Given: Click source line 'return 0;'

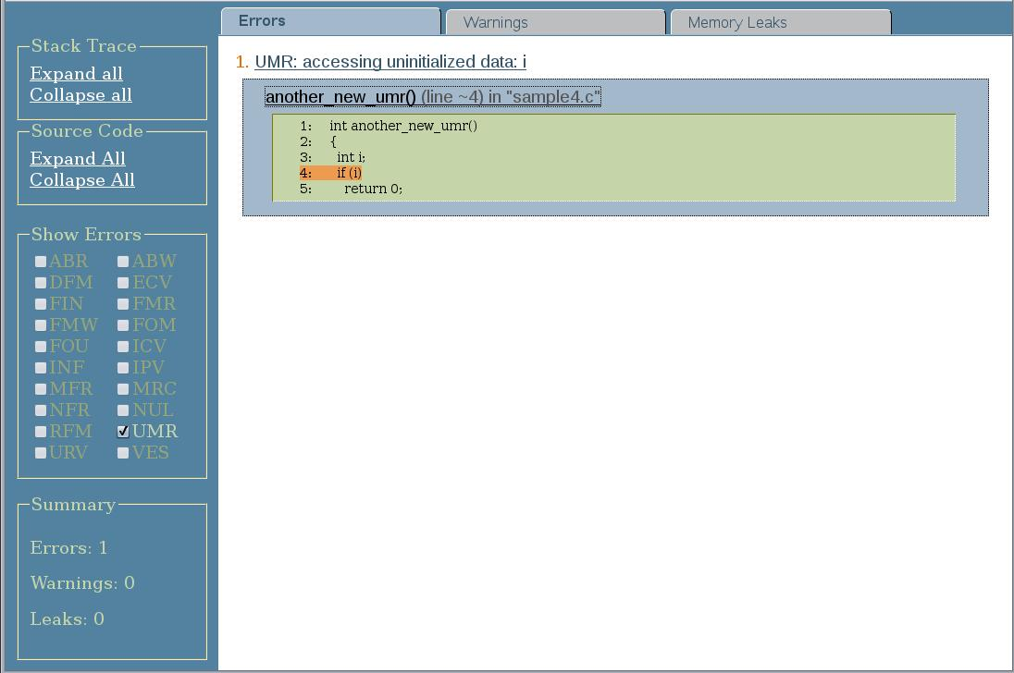Looking at the screenshot, I should (373, 189).
